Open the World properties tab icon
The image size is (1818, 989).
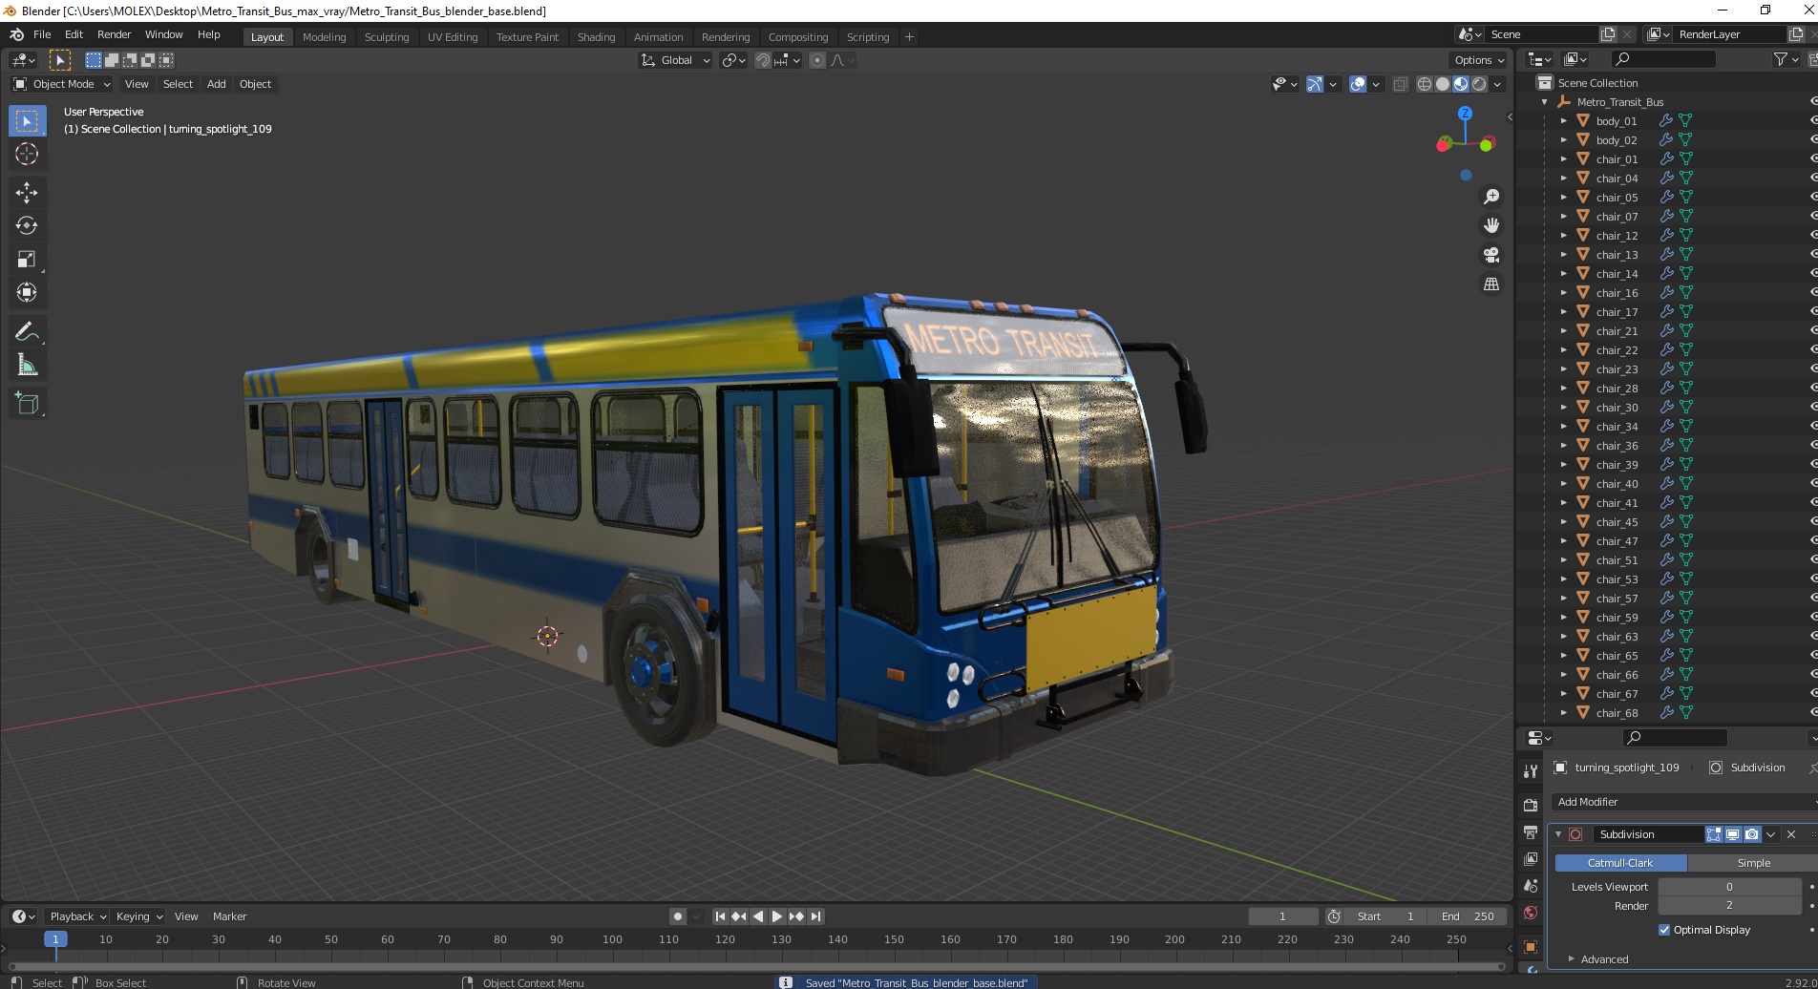pyautogui.click(x=1531, y=913)
